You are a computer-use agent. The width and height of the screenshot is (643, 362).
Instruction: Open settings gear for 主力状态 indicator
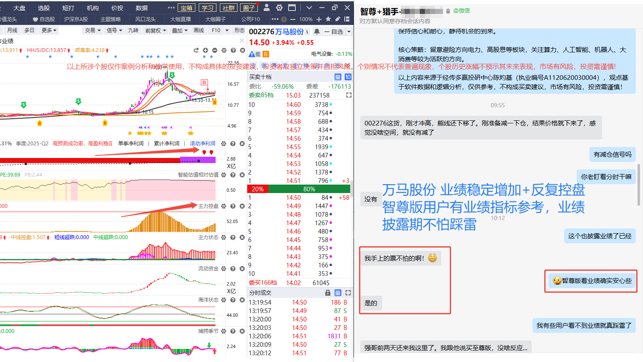(x=224, y=237)
